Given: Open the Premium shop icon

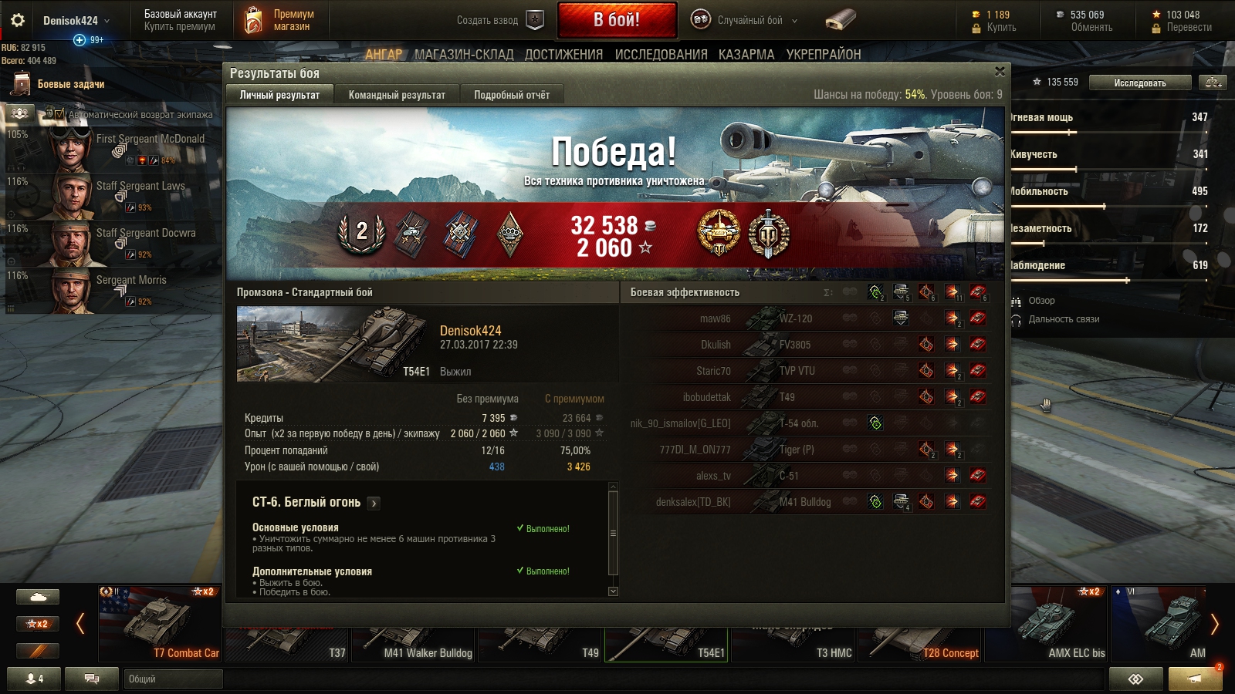Looking at the screenshot, I should (x=253, y=20).
